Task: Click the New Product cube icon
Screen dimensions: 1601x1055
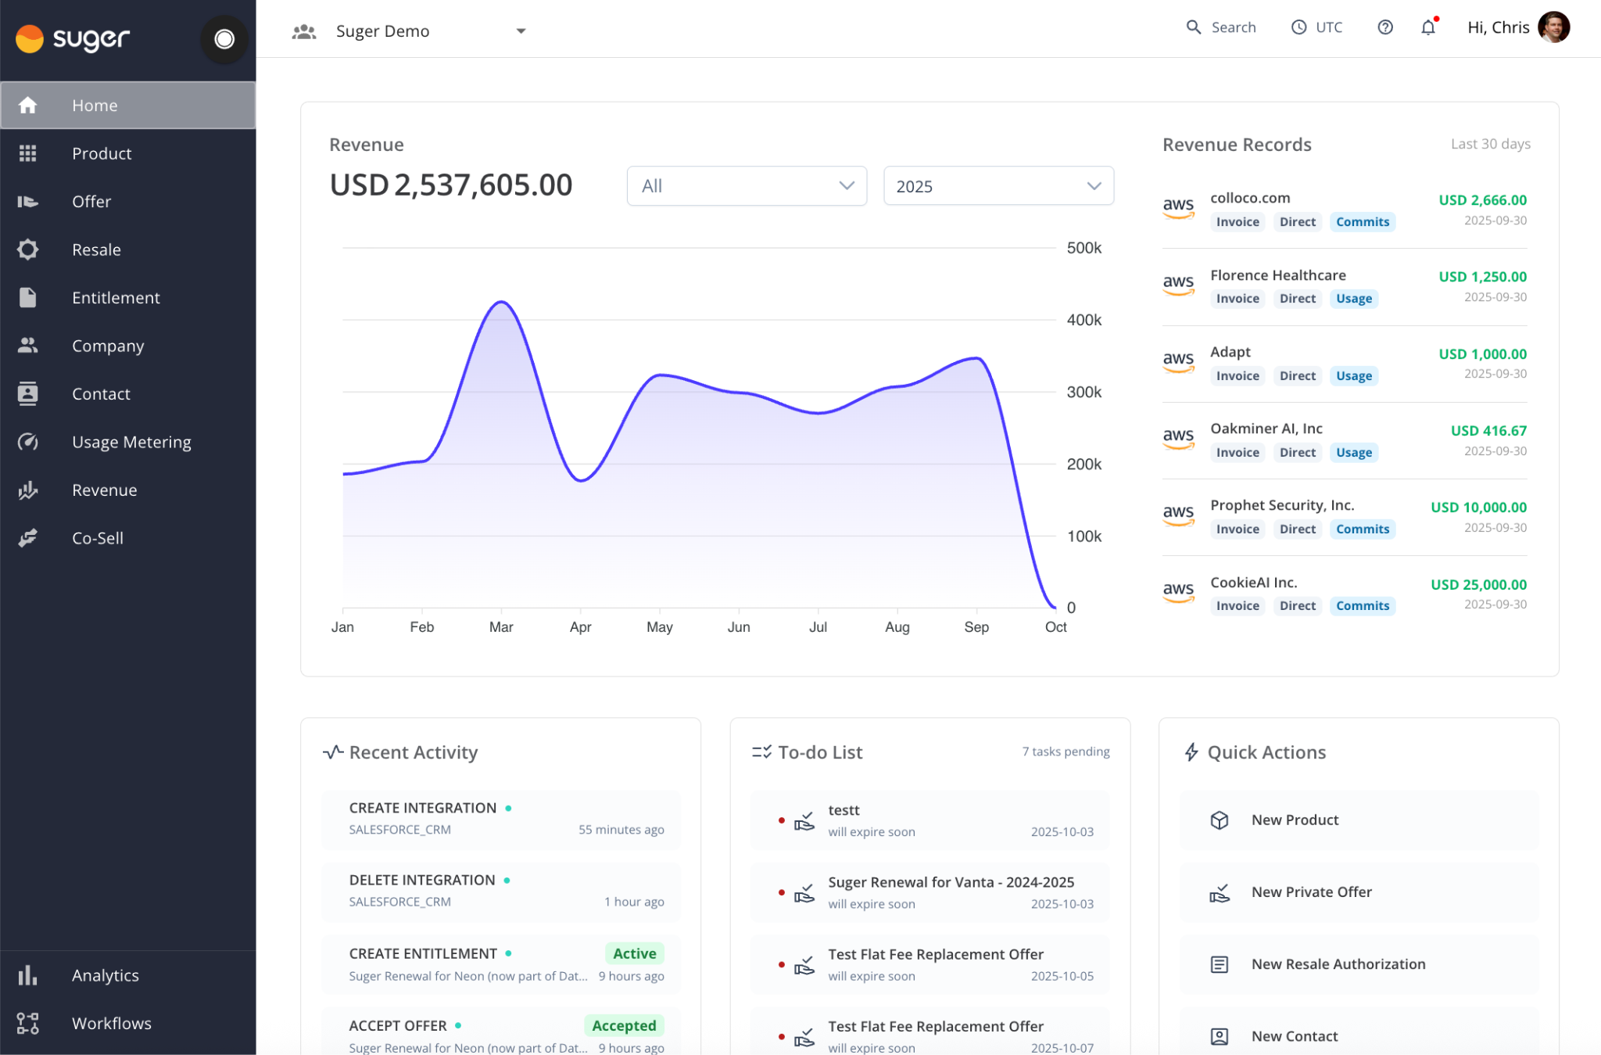Action: click(x=1220, y=820)
